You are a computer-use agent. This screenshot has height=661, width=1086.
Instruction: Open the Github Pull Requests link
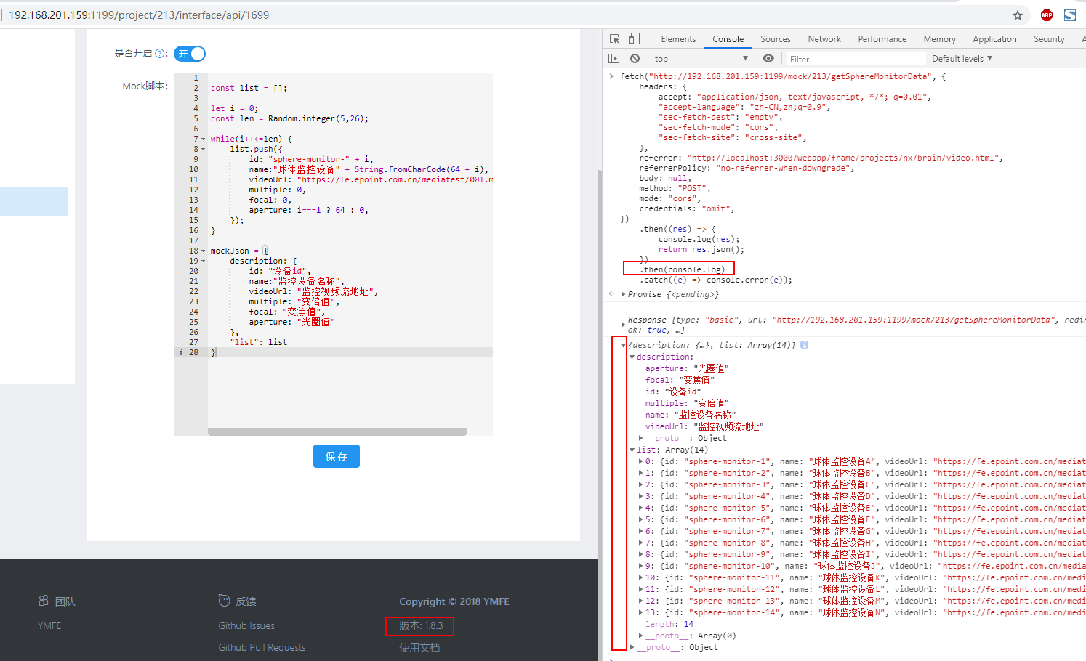pos(262,647)
